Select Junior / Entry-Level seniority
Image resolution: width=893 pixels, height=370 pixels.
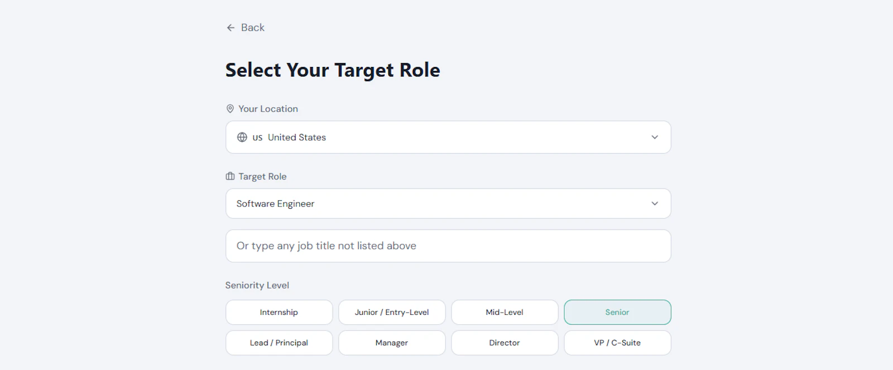pos(392,313)
